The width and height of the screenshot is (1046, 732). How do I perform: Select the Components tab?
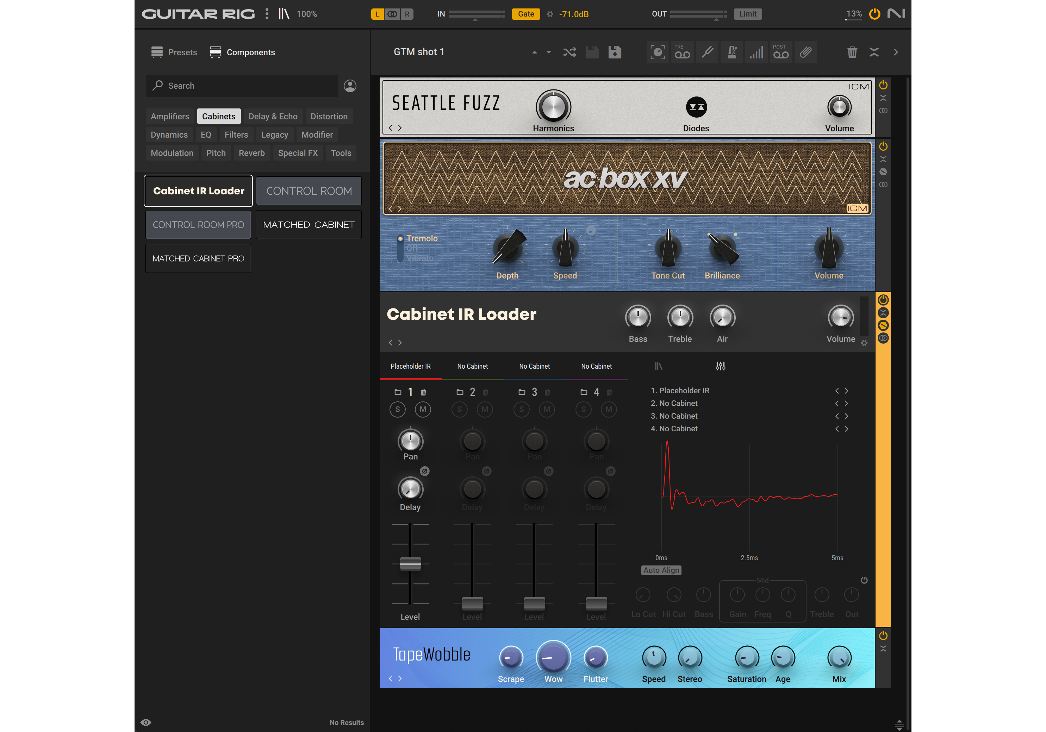coord(242,52)
